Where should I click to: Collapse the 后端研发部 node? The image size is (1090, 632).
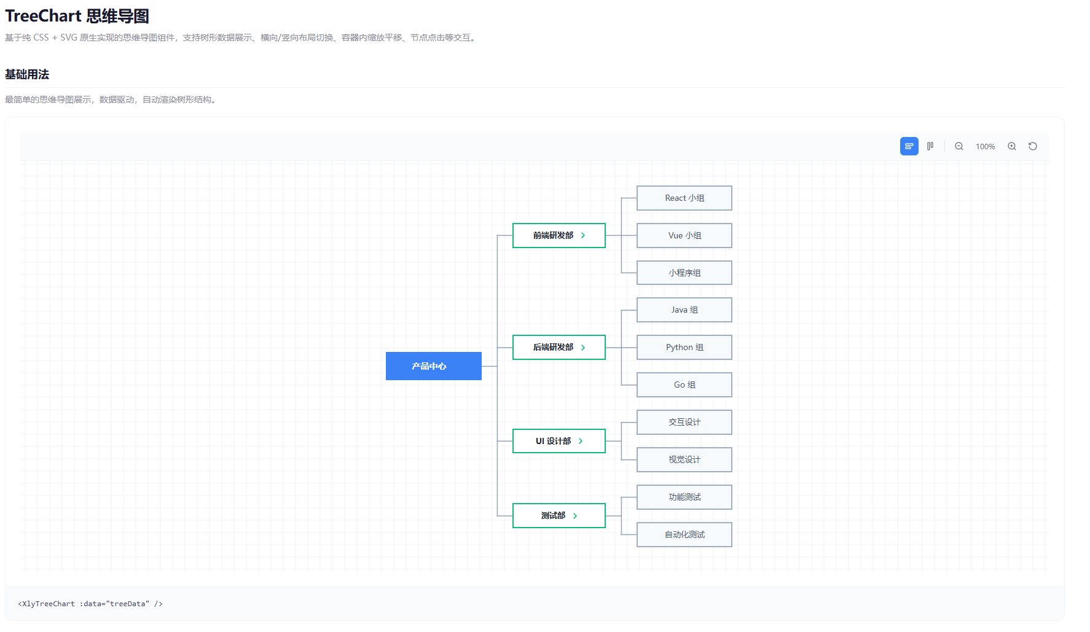tap(584, 347)
